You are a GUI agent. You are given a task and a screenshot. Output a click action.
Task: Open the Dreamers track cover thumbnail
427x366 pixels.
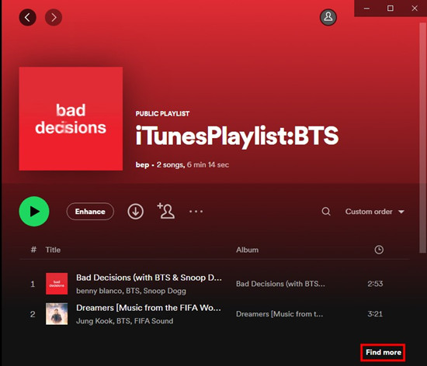click(x=57, y=314)
